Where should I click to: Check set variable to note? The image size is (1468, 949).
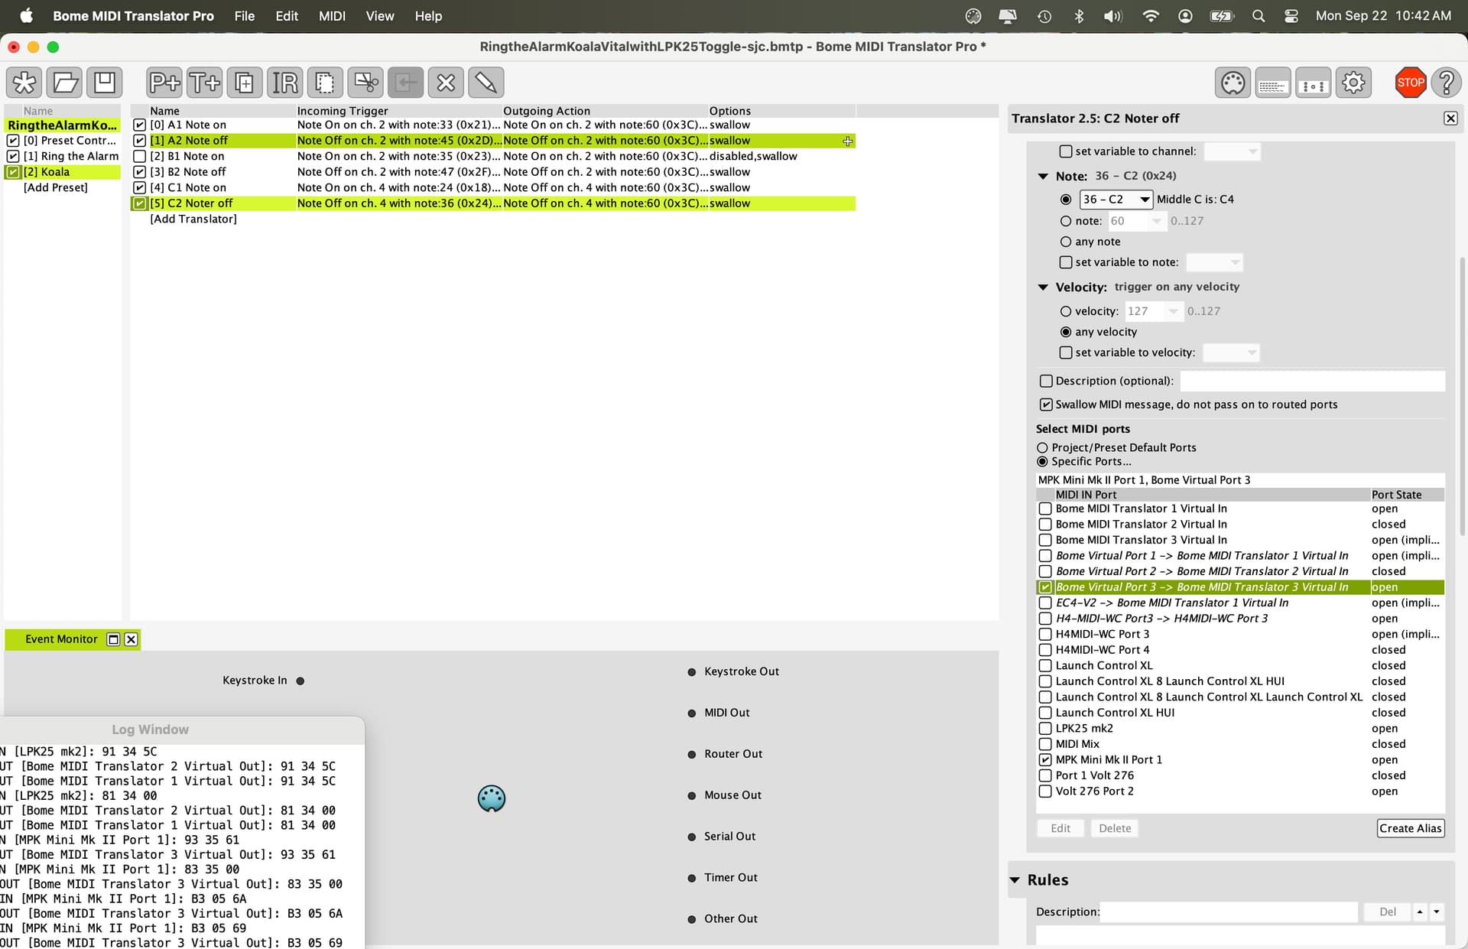[1066, 262]
